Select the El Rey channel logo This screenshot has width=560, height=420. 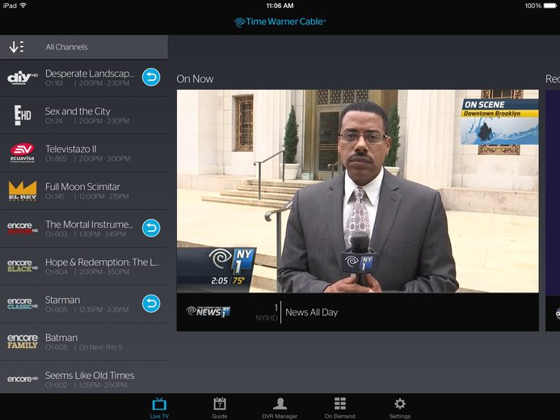click(23, 191)
